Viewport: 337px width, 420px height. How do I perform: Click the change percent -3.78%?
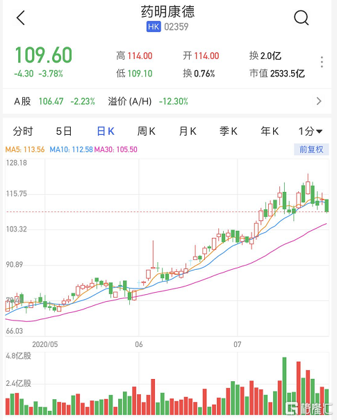point(51,74)
